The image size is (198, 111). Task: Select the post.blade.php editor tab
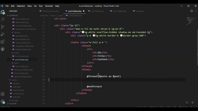75,11
